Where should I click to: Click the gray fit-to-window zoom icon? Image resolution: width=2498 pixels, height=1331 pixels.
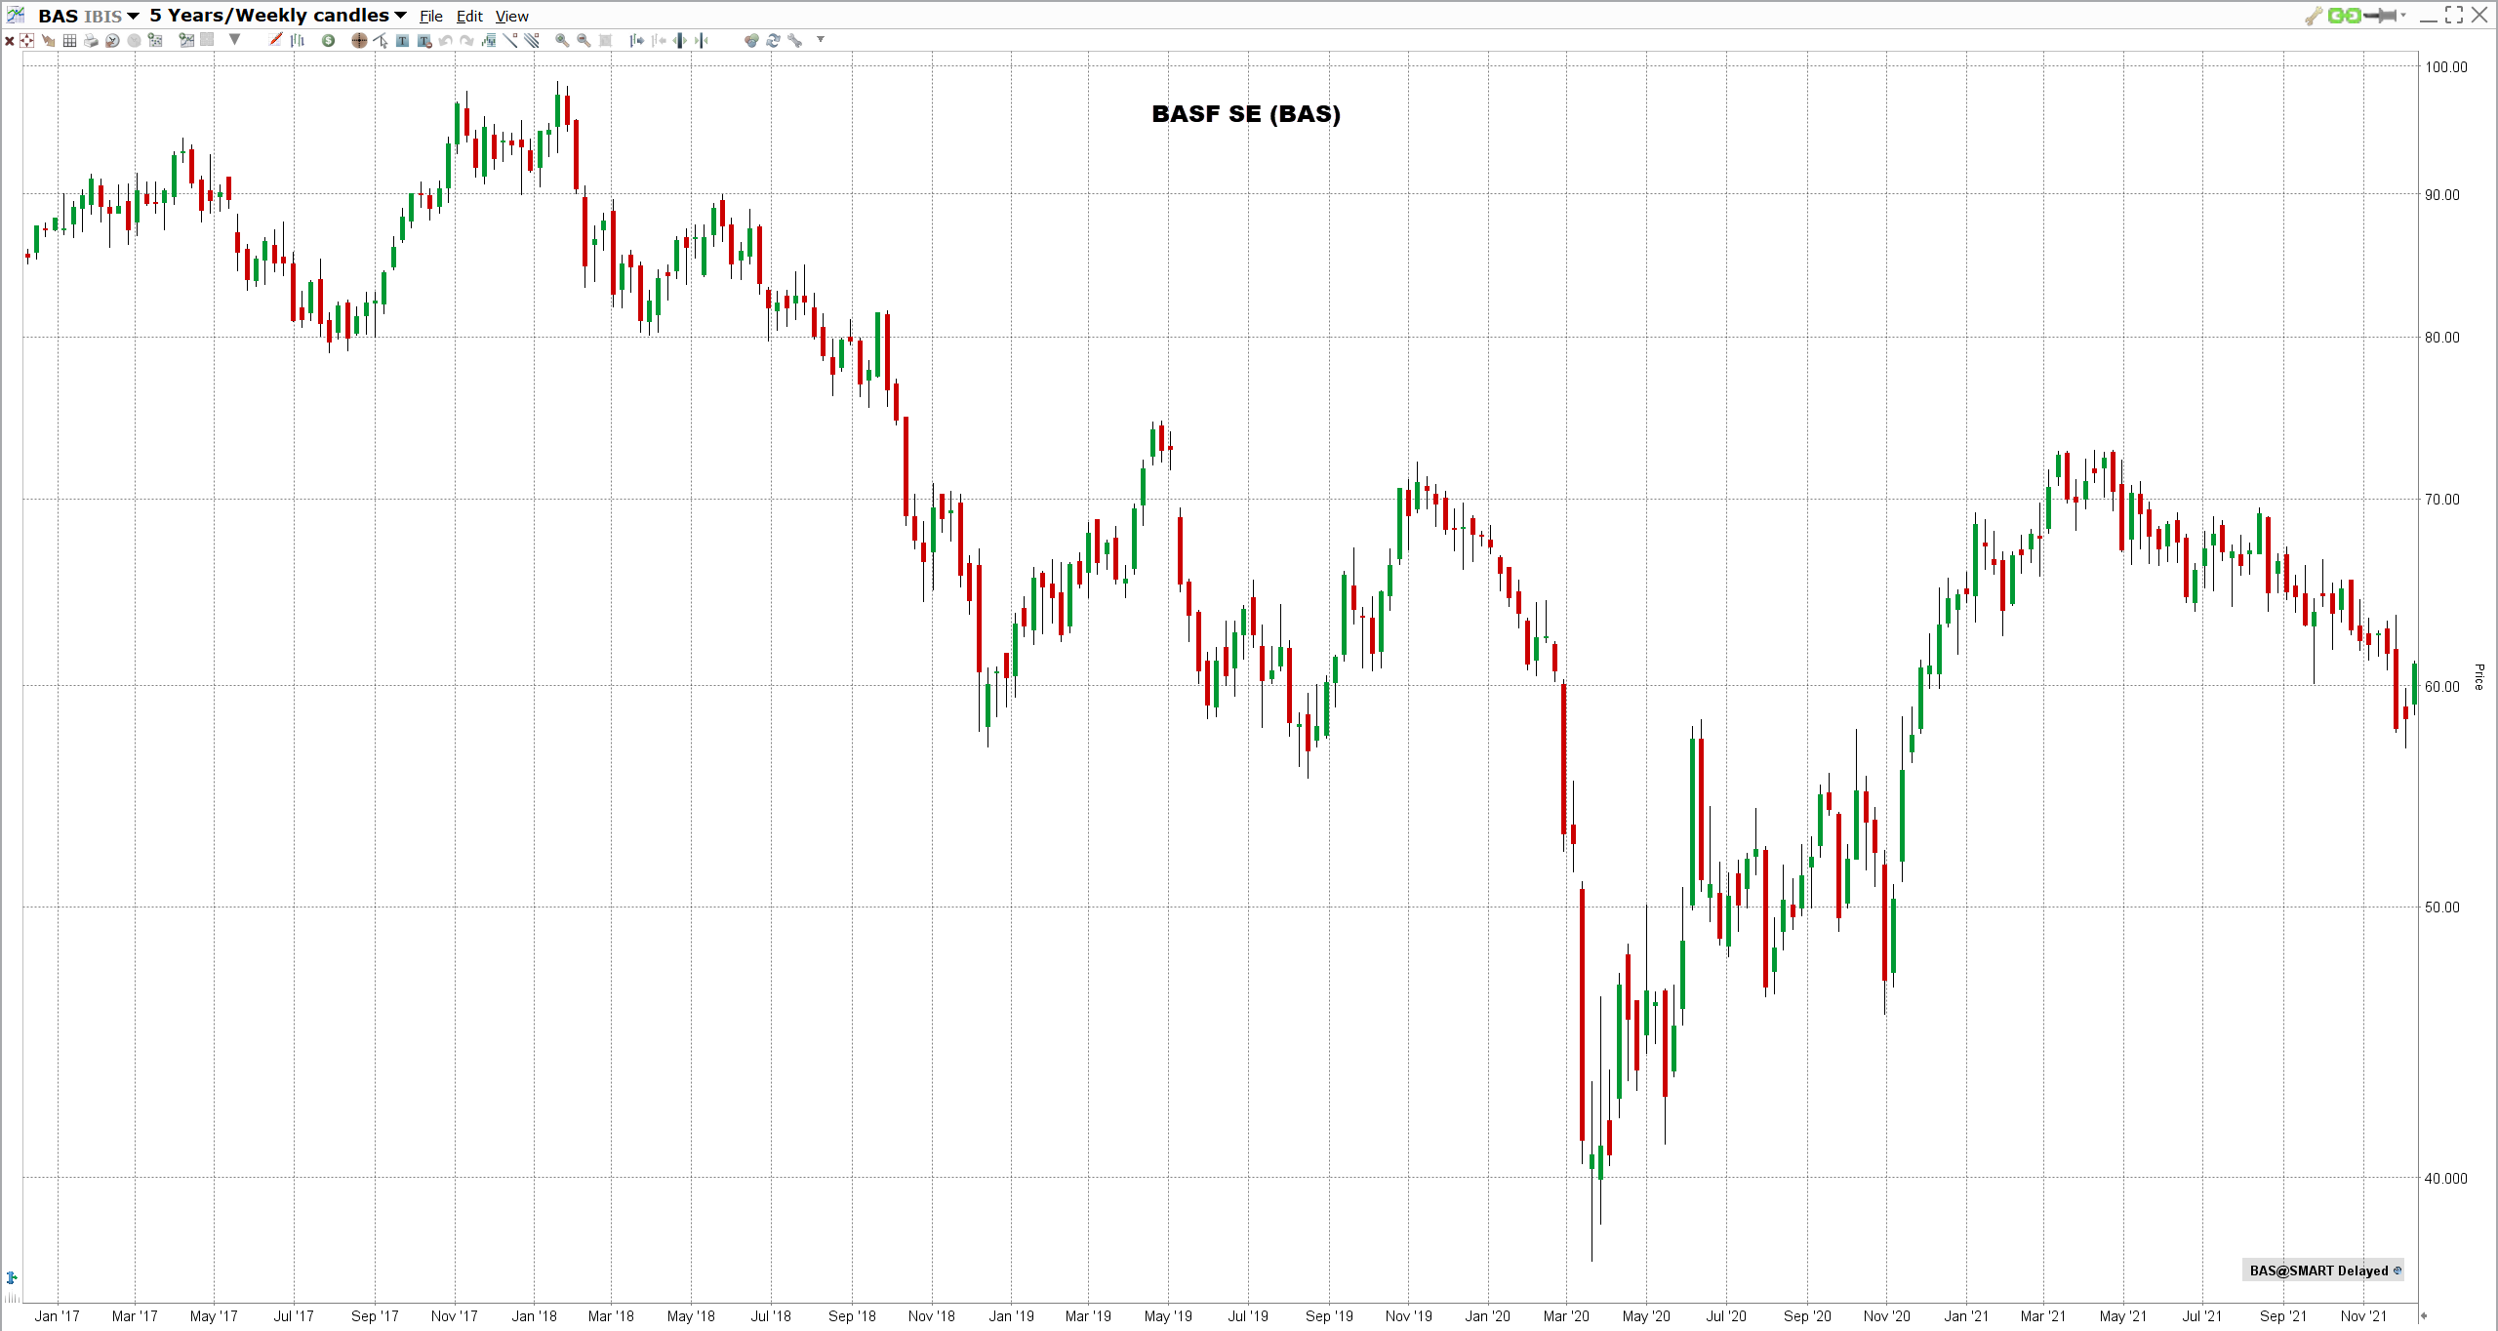(x=605, y=40)
